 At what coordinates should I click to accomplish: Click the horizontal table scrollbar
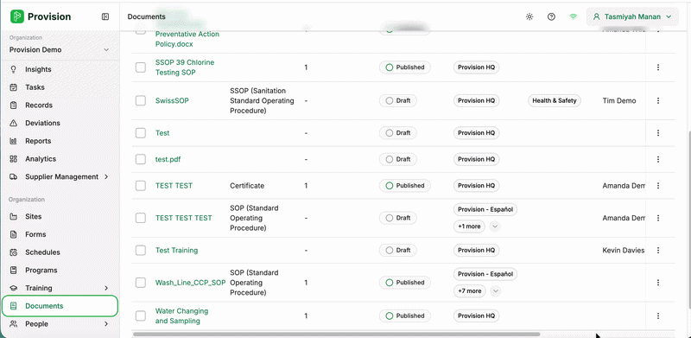pyautogui.click(x=336, y=334)
